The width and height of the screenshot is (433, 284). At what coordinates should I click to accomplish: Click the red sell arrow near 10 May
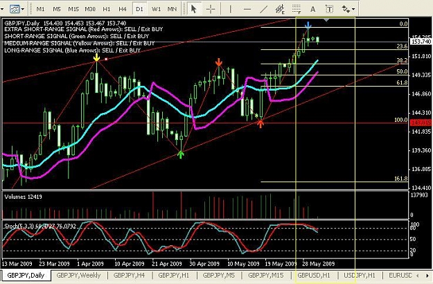pos(219,62)
